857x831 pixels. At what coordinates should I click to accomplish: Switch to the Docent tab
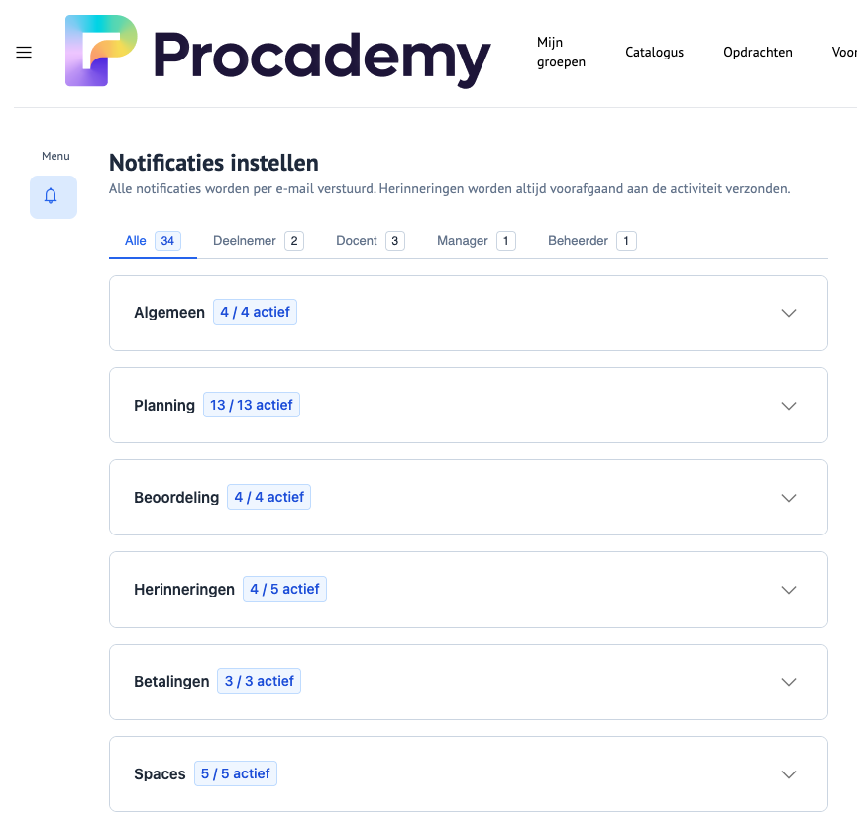point(370,241)
